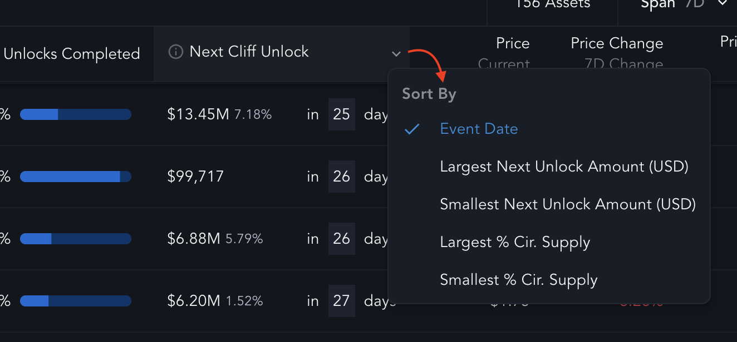The width and height of the screenshot is (737, 342).
Task: Choose Smallest Next Unlock Amount (USD)
Action: click(x=568, y=204)
